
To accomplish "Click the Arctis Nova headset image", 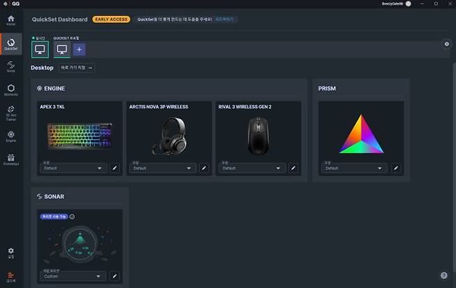I will [x=170, y=136].
